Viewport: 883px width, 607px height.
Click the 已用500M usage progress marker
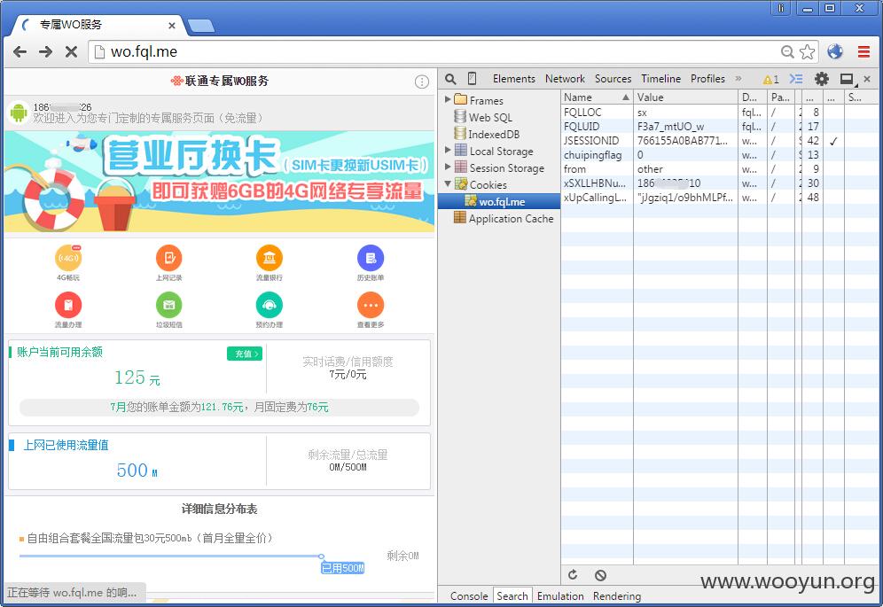tap(342, 568)
